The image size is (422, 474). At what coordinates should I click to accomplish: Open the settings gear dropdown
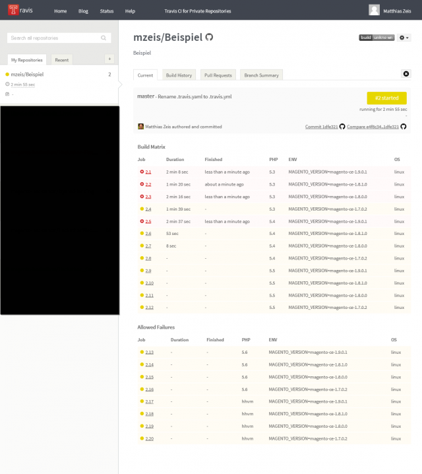tap(404, 38)
